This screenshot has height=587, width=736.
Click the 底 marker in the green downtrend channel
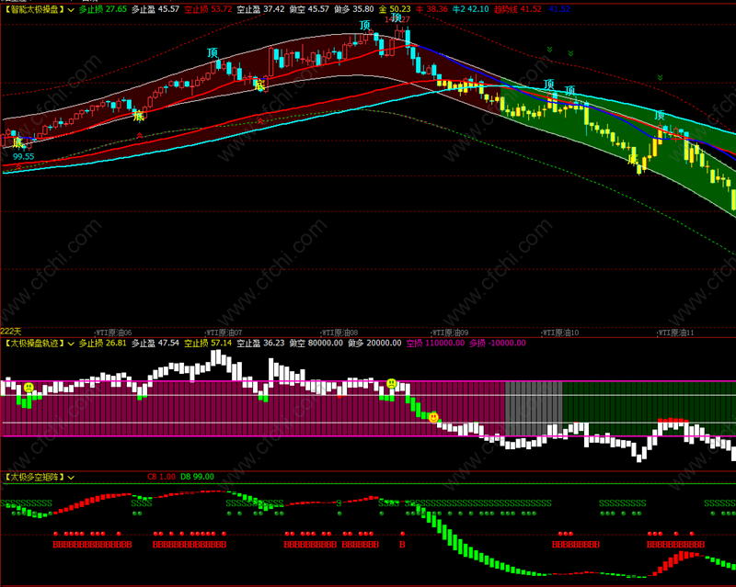(x=633, y=160)
